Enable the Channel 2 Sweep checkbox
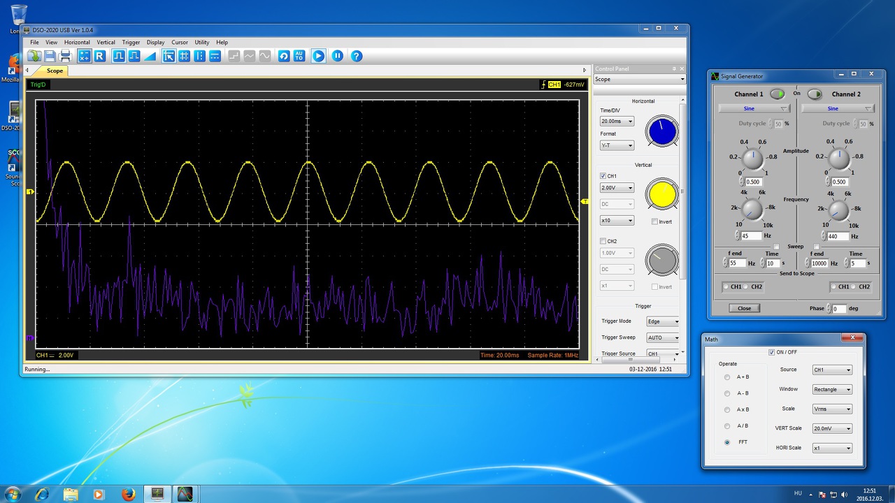 point(816,247)
